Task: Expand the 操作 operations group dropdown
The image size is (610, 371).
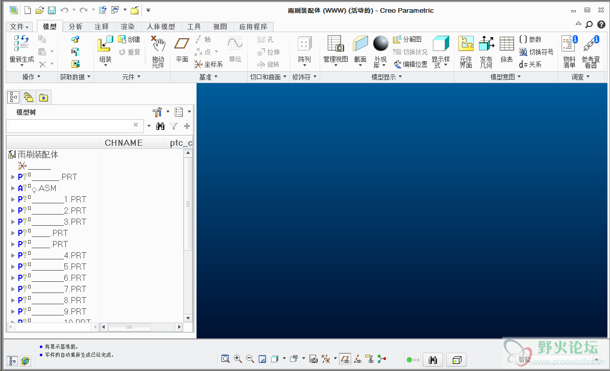Action: click(31, 77)
